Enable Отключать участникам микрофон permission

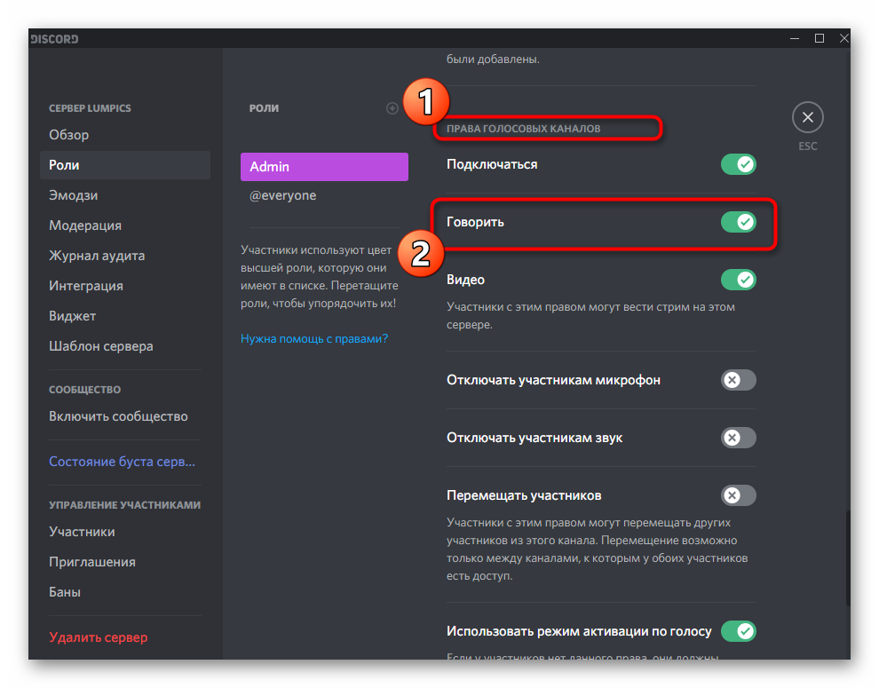tap(738, 380)
